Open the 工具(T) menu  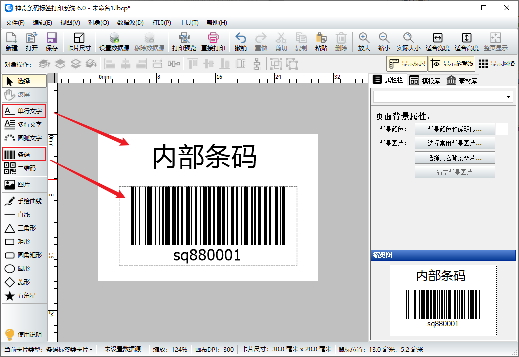(x=189, y=23)
